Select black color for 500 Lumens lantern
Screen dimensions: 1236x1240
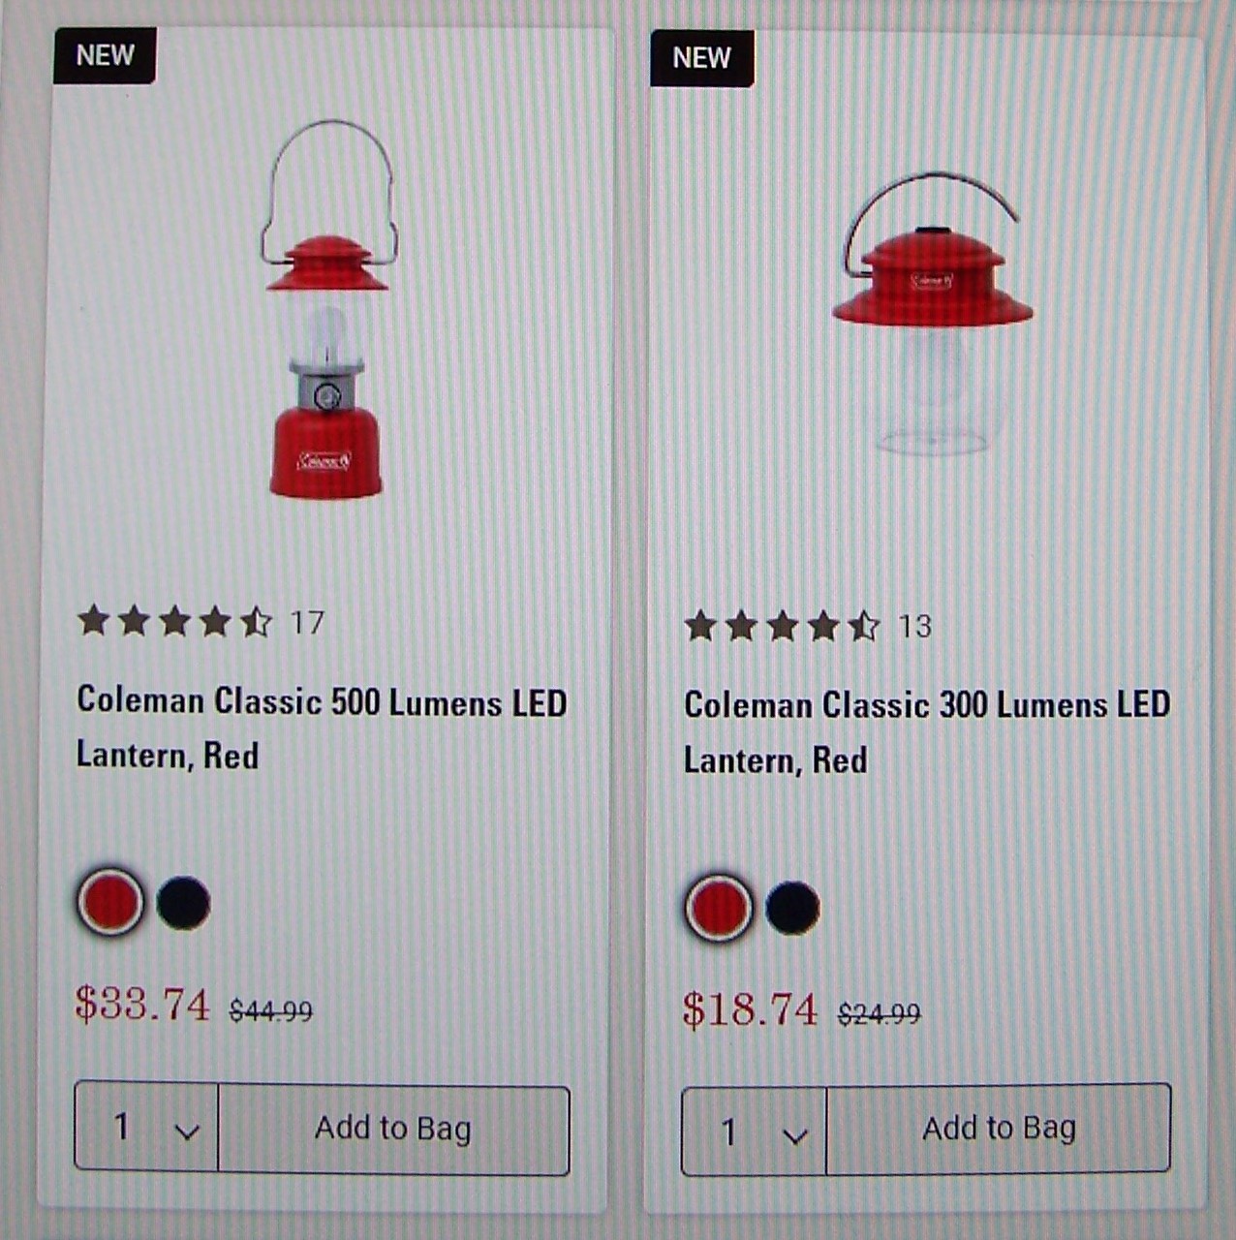tap(183, 903)
